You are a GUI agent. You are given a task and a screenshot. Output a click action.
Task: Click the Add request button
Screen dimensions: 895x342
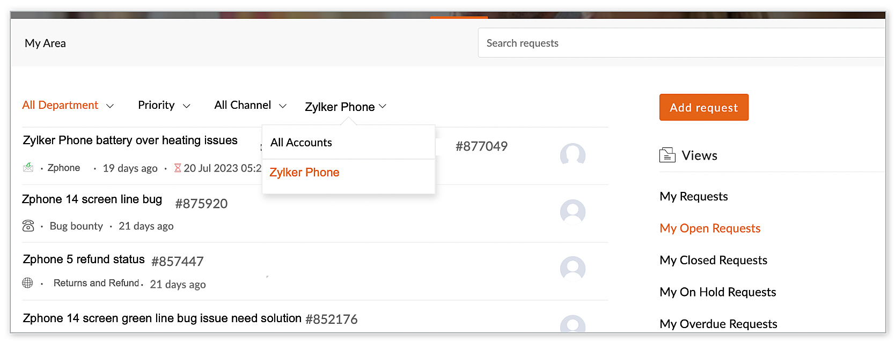[x=703, y=107]
